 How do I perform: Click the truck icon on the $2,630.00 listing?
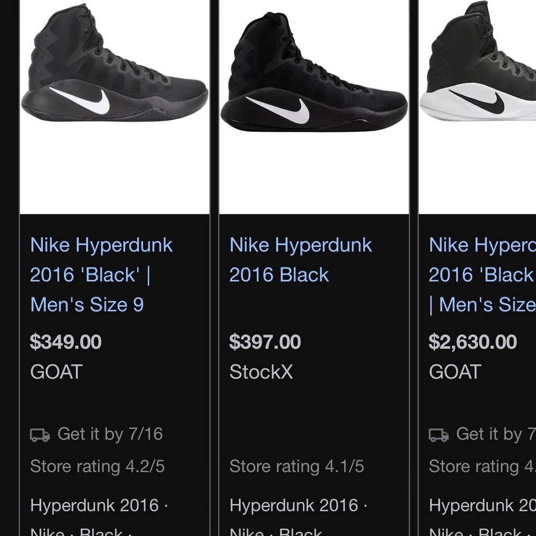(437, 434)
